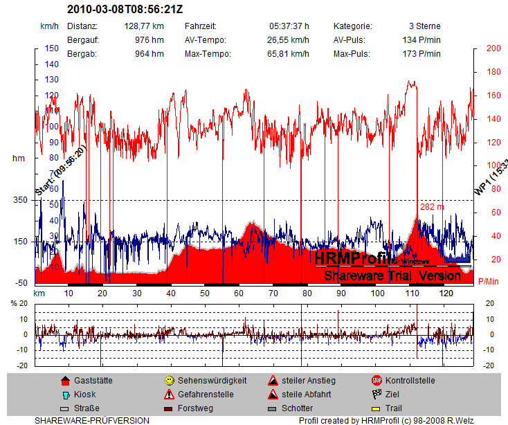This screenshot has height=425, width=508.
Task: Click the 282 m peak elevation label
Action: 432,207
